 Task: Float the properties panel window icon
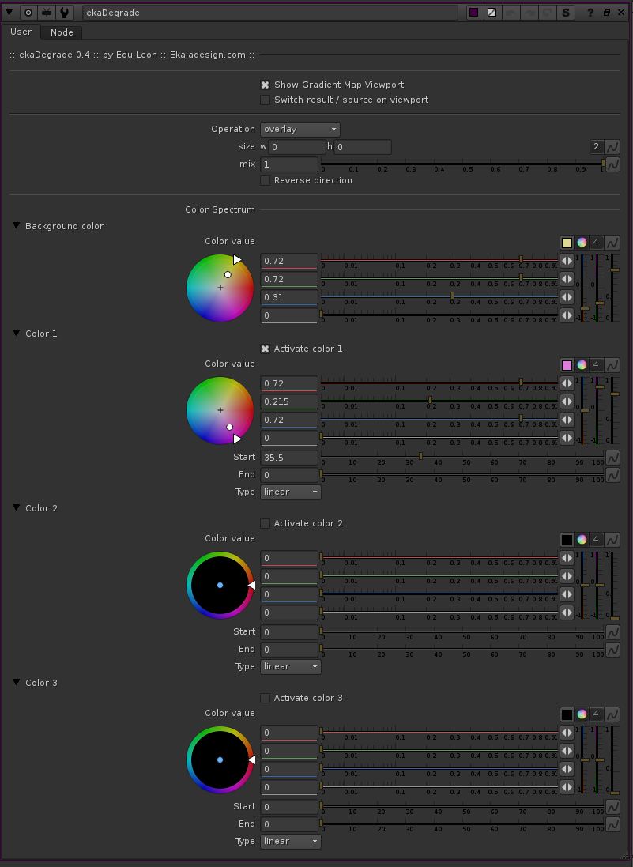tap(606, 12)
